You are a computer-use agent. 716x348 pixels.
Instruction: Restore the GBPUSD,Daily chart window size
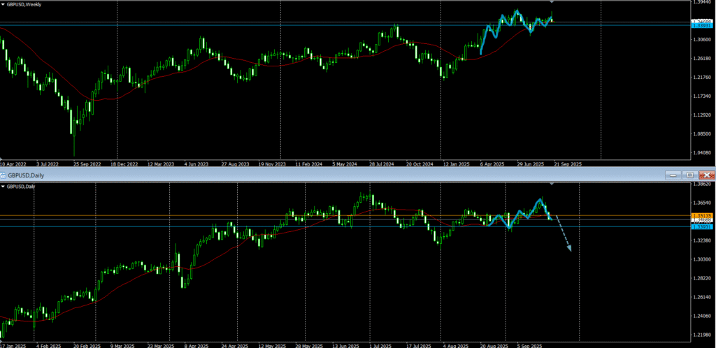point(689,175)
